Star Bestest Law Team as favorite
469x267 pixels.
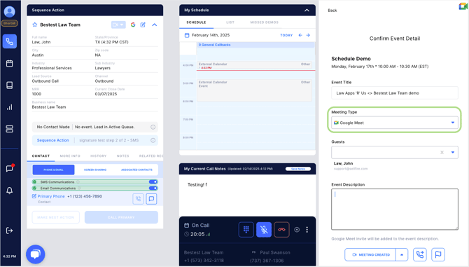35,25
